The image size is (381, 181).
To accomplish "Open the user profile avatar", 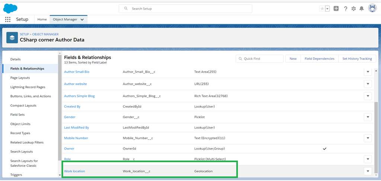I will point(372,8).
